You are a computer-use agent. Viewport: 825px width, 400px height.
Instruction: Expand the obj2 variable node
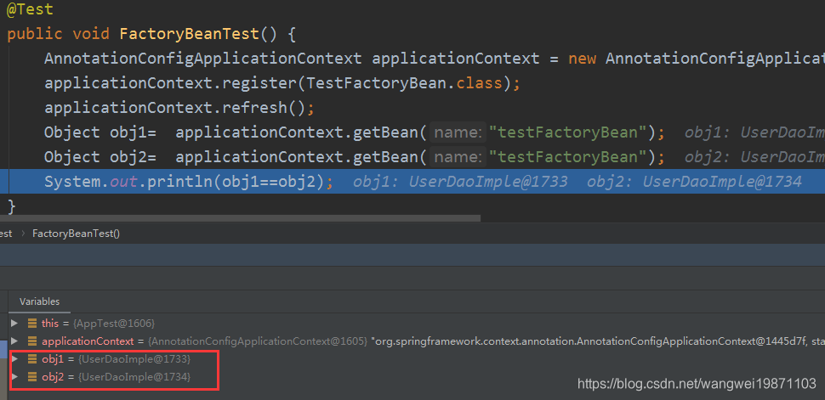pos(14,377)
